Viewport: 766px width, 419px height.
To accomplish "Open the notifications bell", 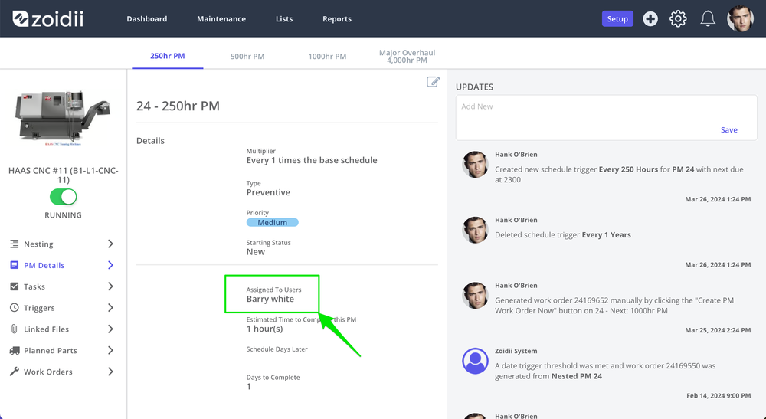I will point(708,19).
